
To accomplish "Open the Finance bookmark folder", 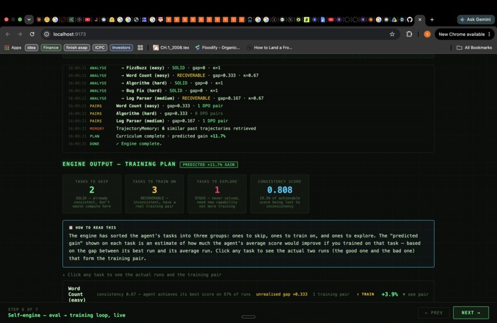I will [x=51, y=47].
